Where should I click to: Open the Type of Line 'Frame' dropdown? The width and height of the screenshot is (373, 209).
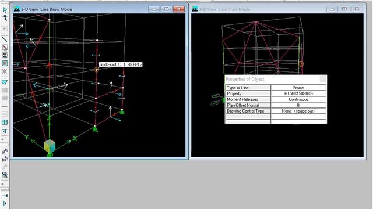pyautogui.click(x=298, y=88)
